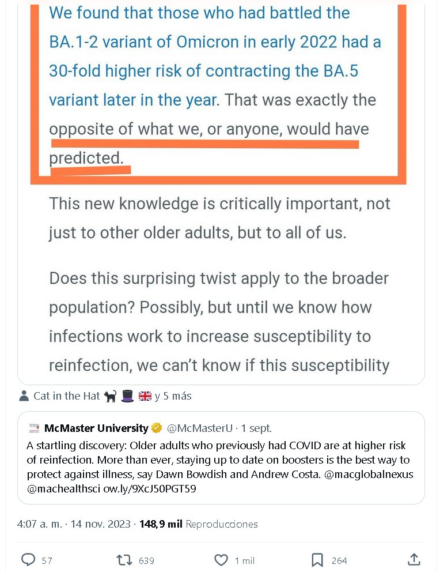Click the 639 reposts count
This screenshot has width=440, height=572.
click(146, 560)
